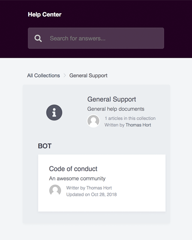This screenshot has width=192, height=240.
Task: Click 'Written by Thomas Hort' text
Action: click(128, 125)
